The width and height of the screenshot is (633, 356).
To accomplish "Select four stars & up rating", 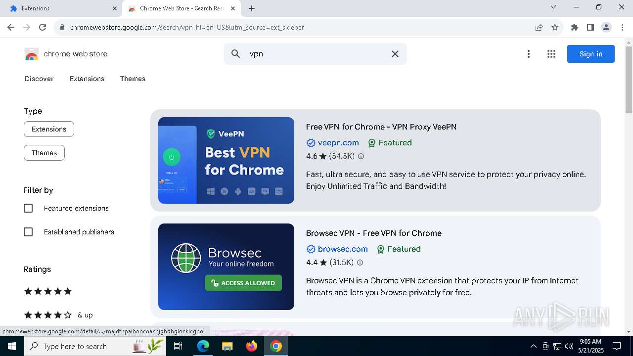I will [58, 315].
